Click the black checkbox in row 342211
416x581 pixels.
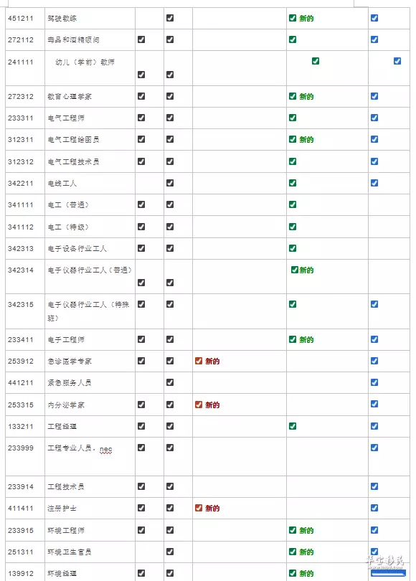[170, 183]
